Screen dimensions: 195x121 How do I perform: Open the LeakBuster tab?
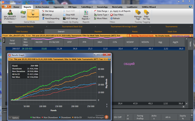click(132, 7)
